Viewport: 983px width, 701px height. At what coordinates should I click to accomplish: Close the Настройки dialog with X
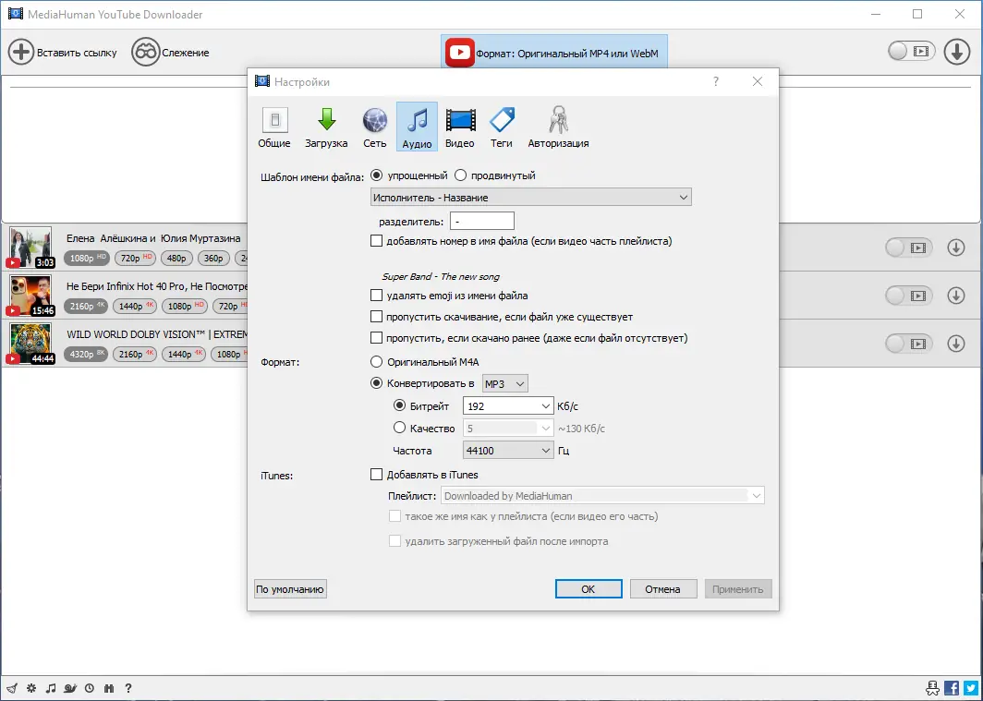click(x=758, y=81)
